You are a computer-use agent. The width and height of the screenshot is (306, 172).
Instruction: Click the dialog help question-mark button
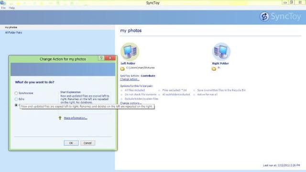point(101,58)
